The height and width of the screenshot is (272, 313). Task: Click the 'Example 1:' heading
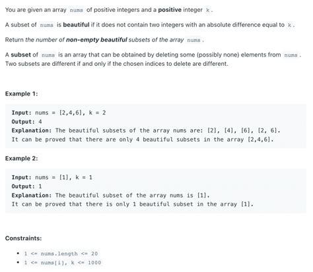point(21,94)
